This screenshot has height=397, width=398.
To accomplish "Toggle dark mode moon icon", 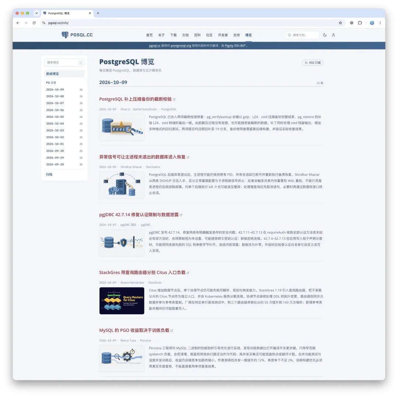I will [x=325, y=35].
